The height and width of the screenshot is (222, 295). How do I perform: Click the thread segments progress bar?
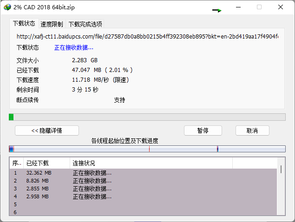pos(147,149)
